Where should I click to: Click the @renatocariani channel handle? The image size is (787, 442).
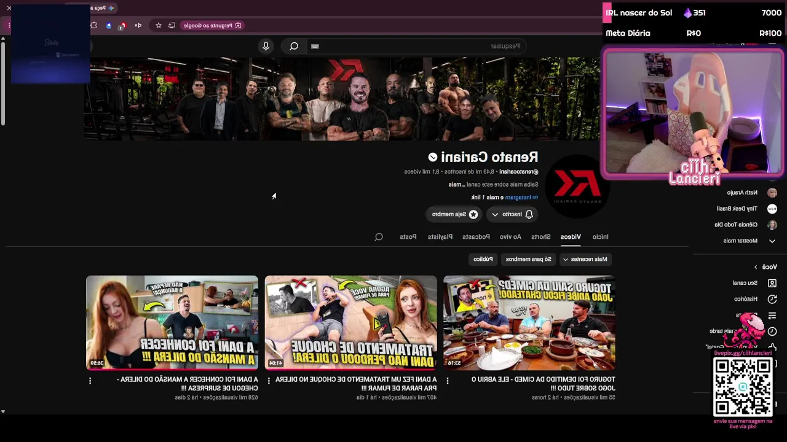click(x=518, y=172)
